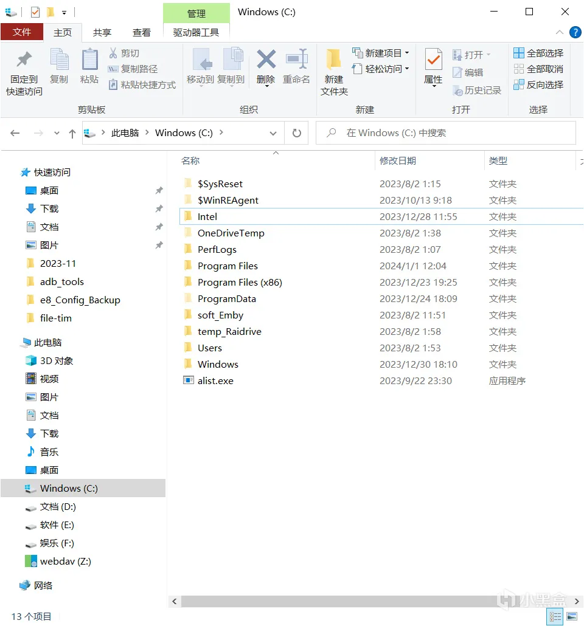Select the webdav (Z:) drive
This screenshot has width=584, height=626.
click(x=66, y=562)
